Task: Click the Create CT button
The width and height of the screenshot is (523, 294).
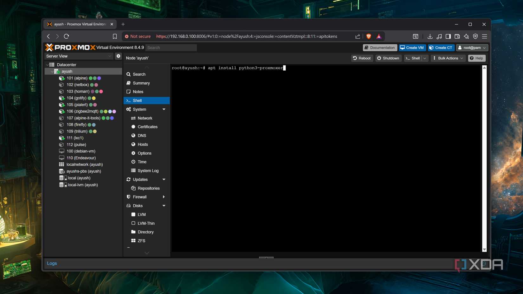Action: click(x=441, y=48)
